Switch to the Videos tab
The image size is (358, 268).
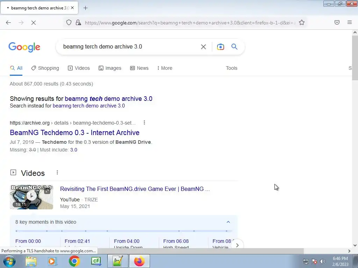(x=79, y=68)
